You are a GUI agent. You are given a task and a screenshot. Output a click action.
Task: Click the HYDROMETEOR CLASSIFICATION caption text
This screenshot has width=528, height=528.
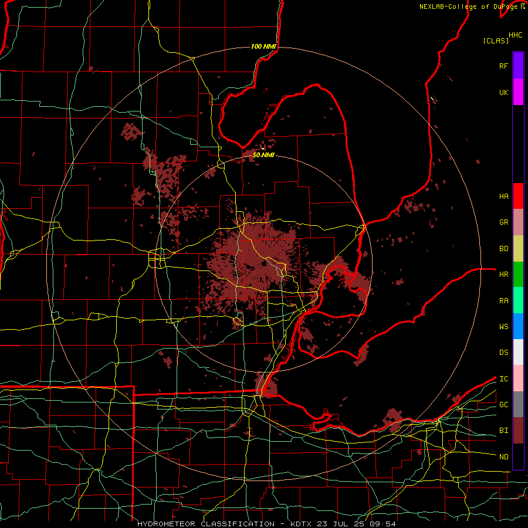coord(206,524)
